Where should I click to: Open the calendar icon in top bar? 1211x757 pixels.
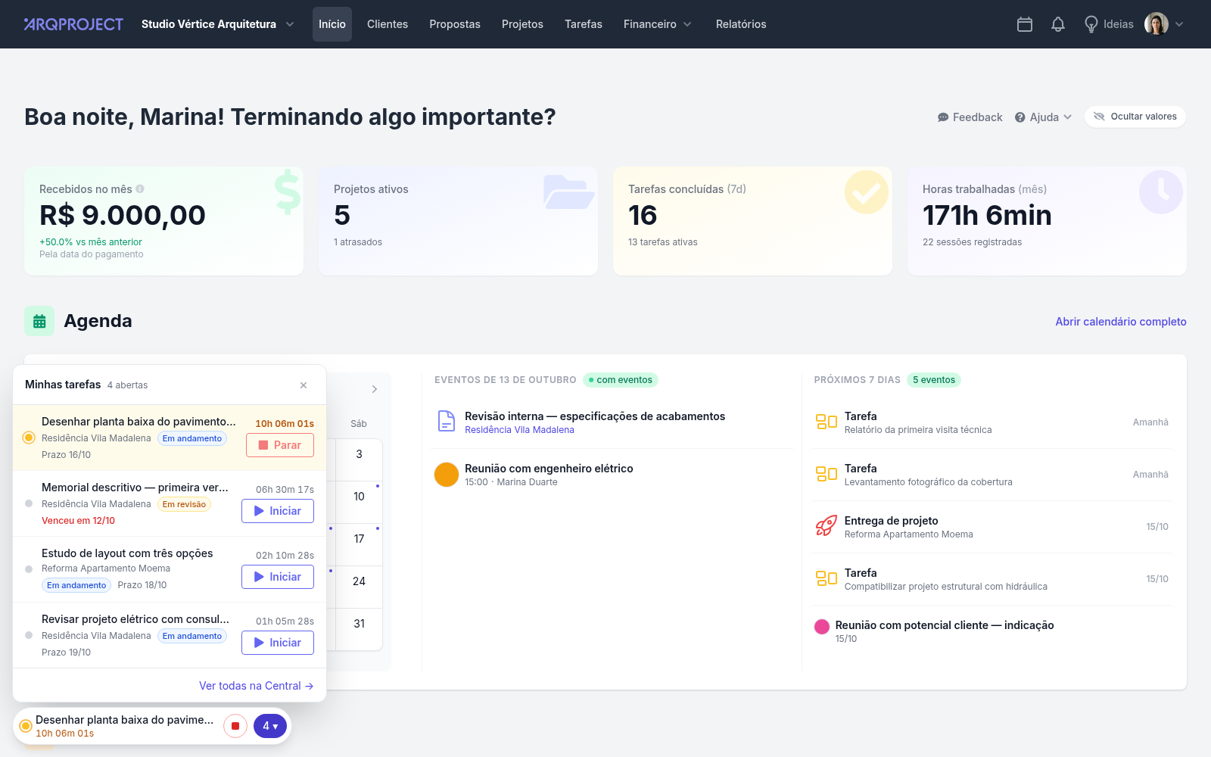[x=1025, y=24]
